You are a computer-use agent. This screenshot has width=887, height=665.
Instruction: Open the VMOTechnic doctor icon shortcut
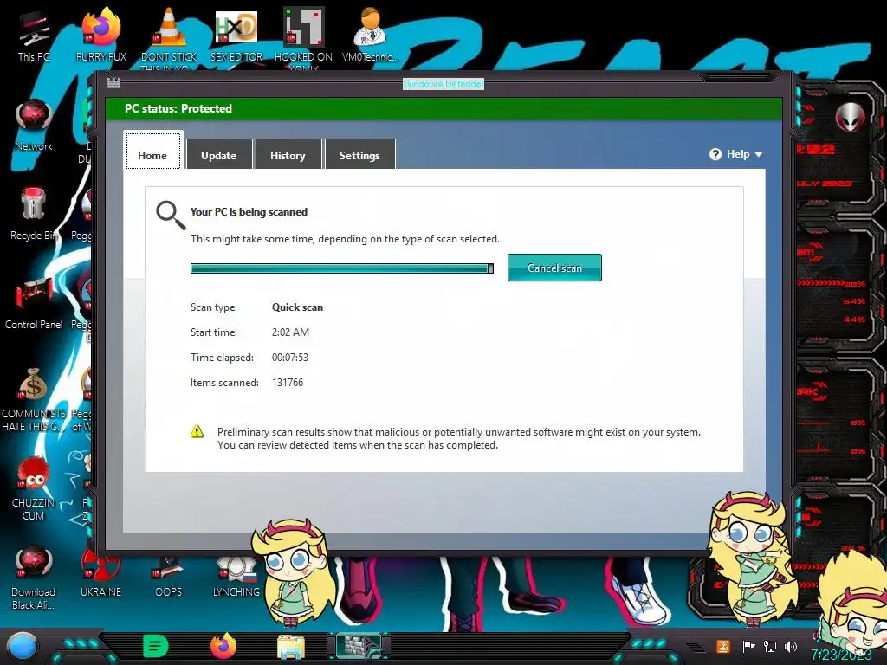tap(371, 34)
